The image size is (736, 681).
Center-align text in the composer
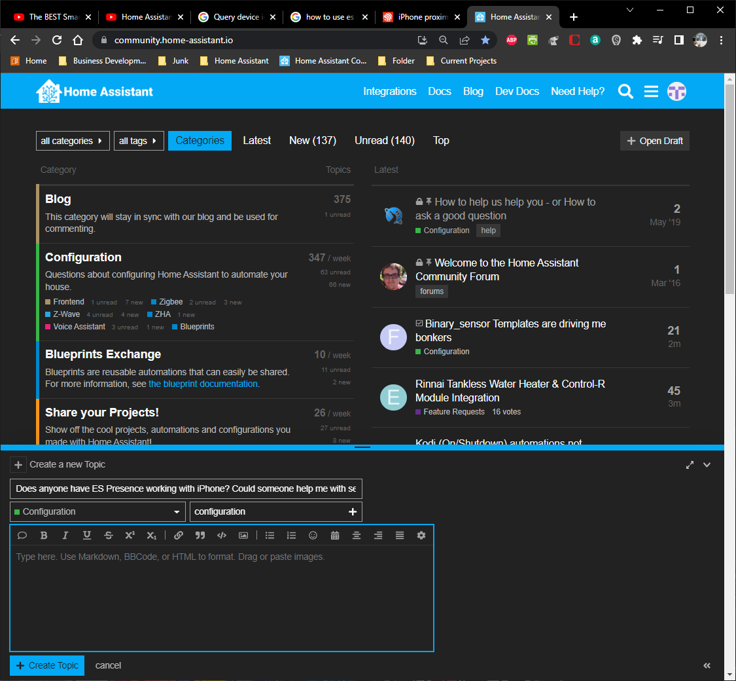click(x=357, y=536)
